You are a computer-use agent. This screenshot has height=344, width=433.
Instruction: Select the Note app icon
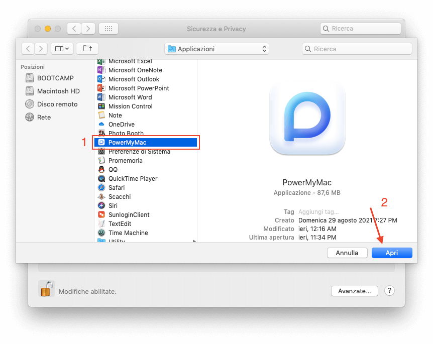tap(101, 115)
